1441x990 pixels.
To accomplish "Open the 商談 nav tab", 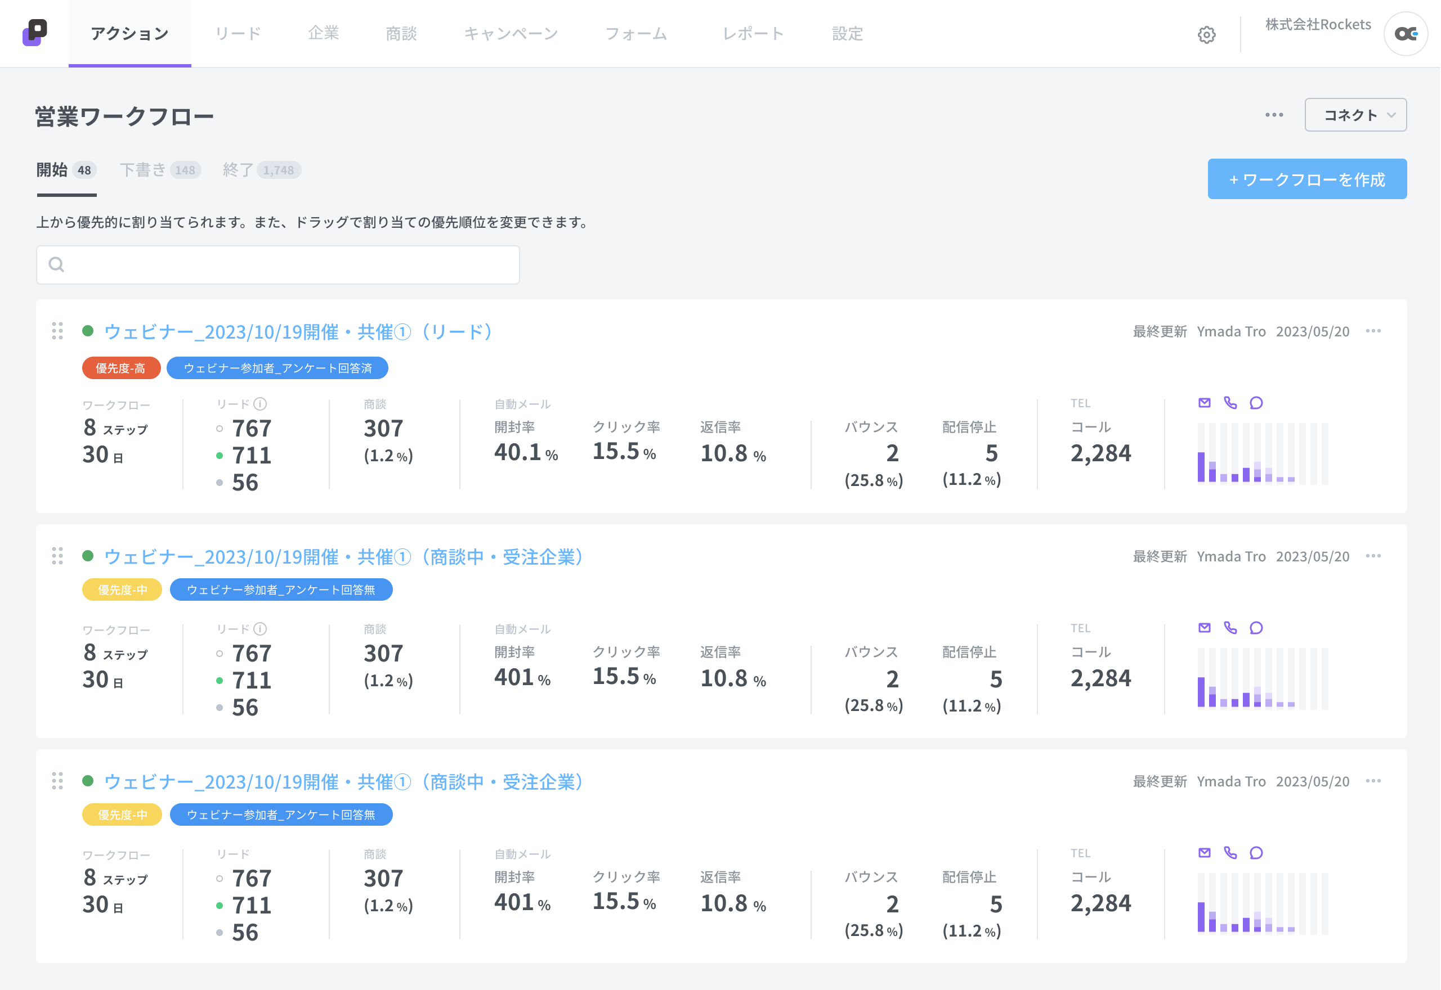I will point(401,34).
